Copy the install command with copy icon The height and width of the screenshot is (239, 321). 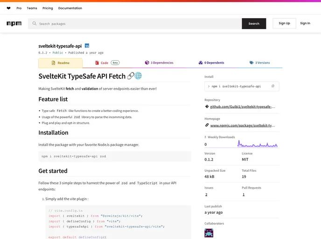[273, 86]
